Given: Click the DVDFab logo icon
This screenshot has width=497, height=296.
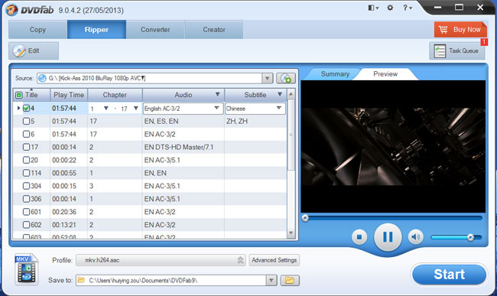Looking at the screenshot, I should [x=11, y=9].
